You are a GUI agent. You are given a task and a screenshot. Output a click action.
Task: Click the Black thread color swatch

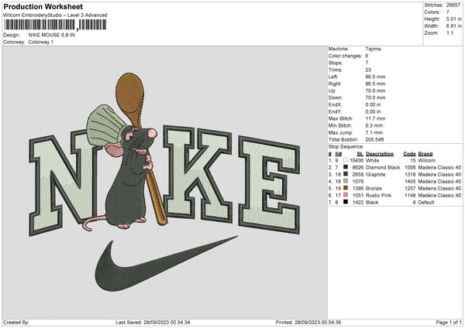(346, 202)
